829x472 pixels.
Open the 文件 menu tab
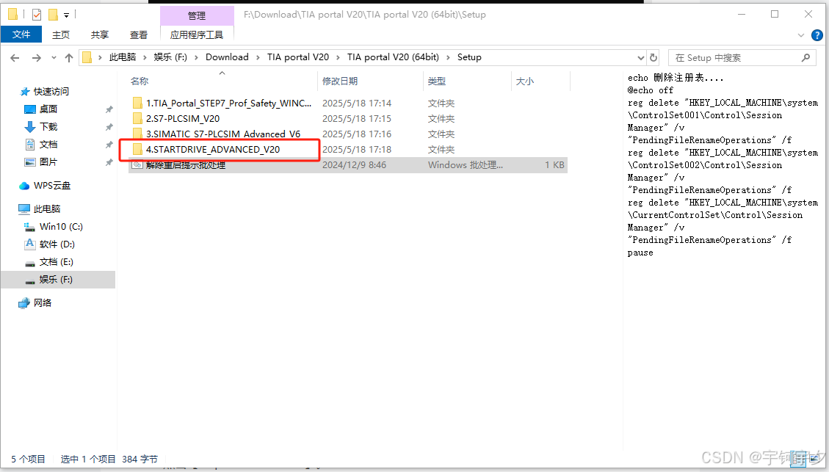click(x=21, y=35)
